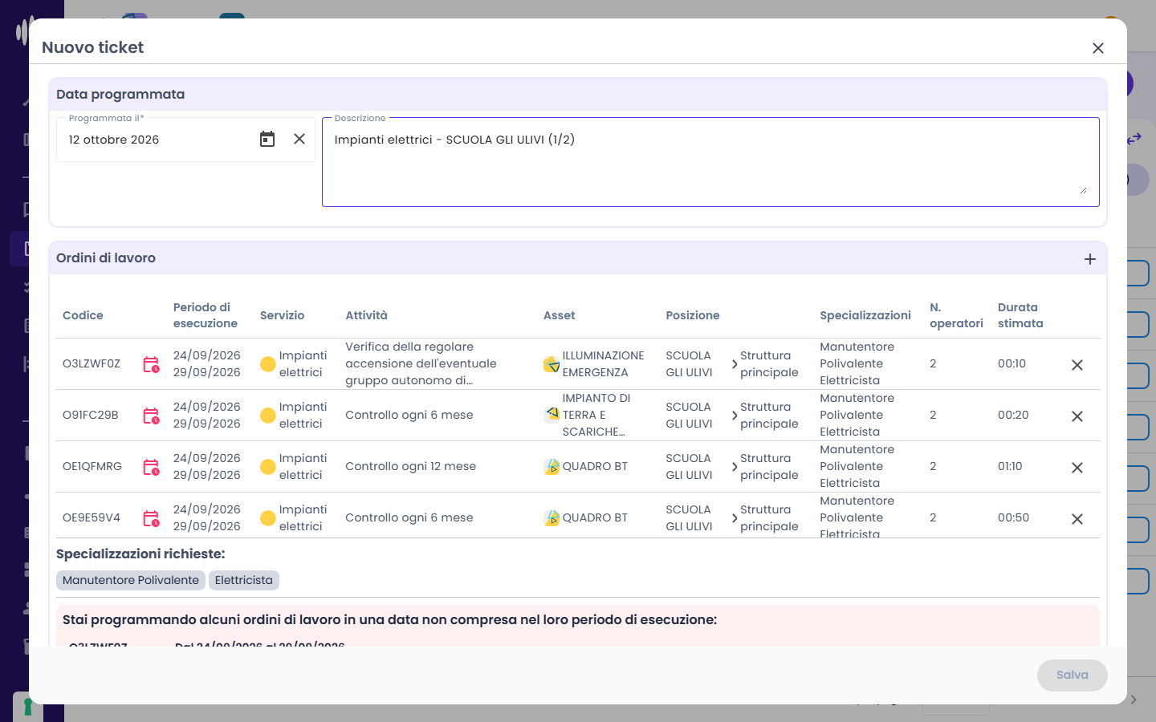Add a work order with plus icon
The height and width of the screenshot is (722, 1156).
1090,259
